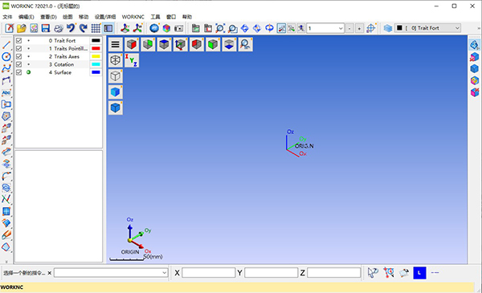Click the Abc text tool icon
The image size is (482, 293).
6,92
